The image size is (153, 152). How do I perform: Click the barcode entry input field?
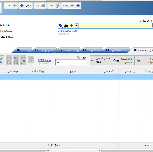coord(71,62)
